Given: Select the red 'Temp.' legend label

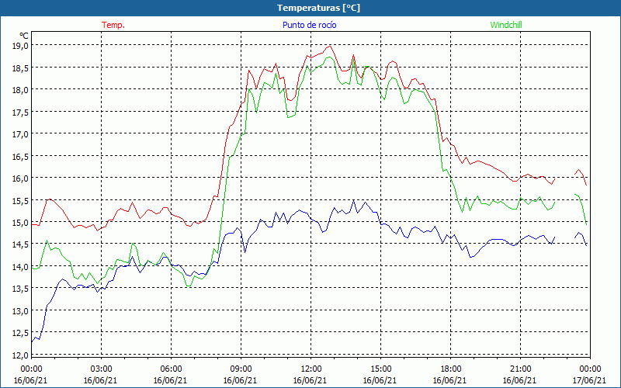Looking at the screenshot, I should pos(113,25).
